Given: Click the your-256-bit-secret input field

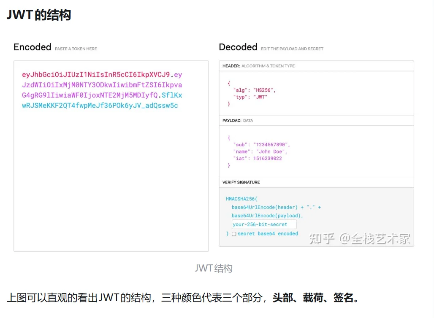Looking at the screenshot, I should (264, 225).
